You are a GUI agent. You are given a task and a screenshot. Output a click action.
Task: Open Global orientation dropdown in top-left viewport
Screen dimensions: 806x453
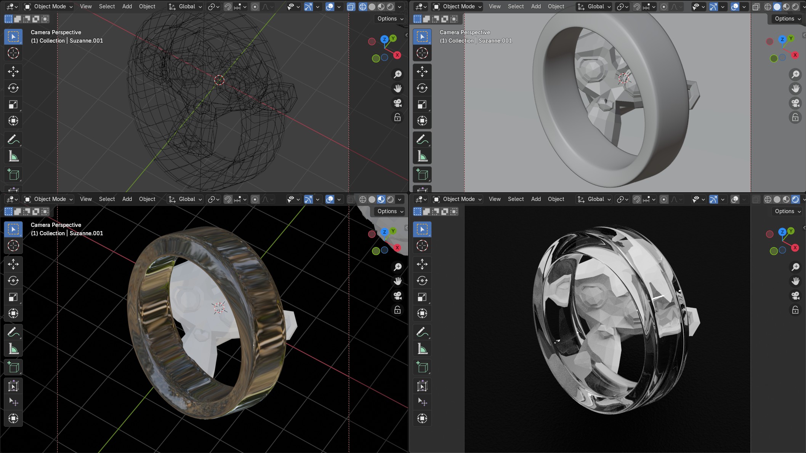tap(185, 6)
